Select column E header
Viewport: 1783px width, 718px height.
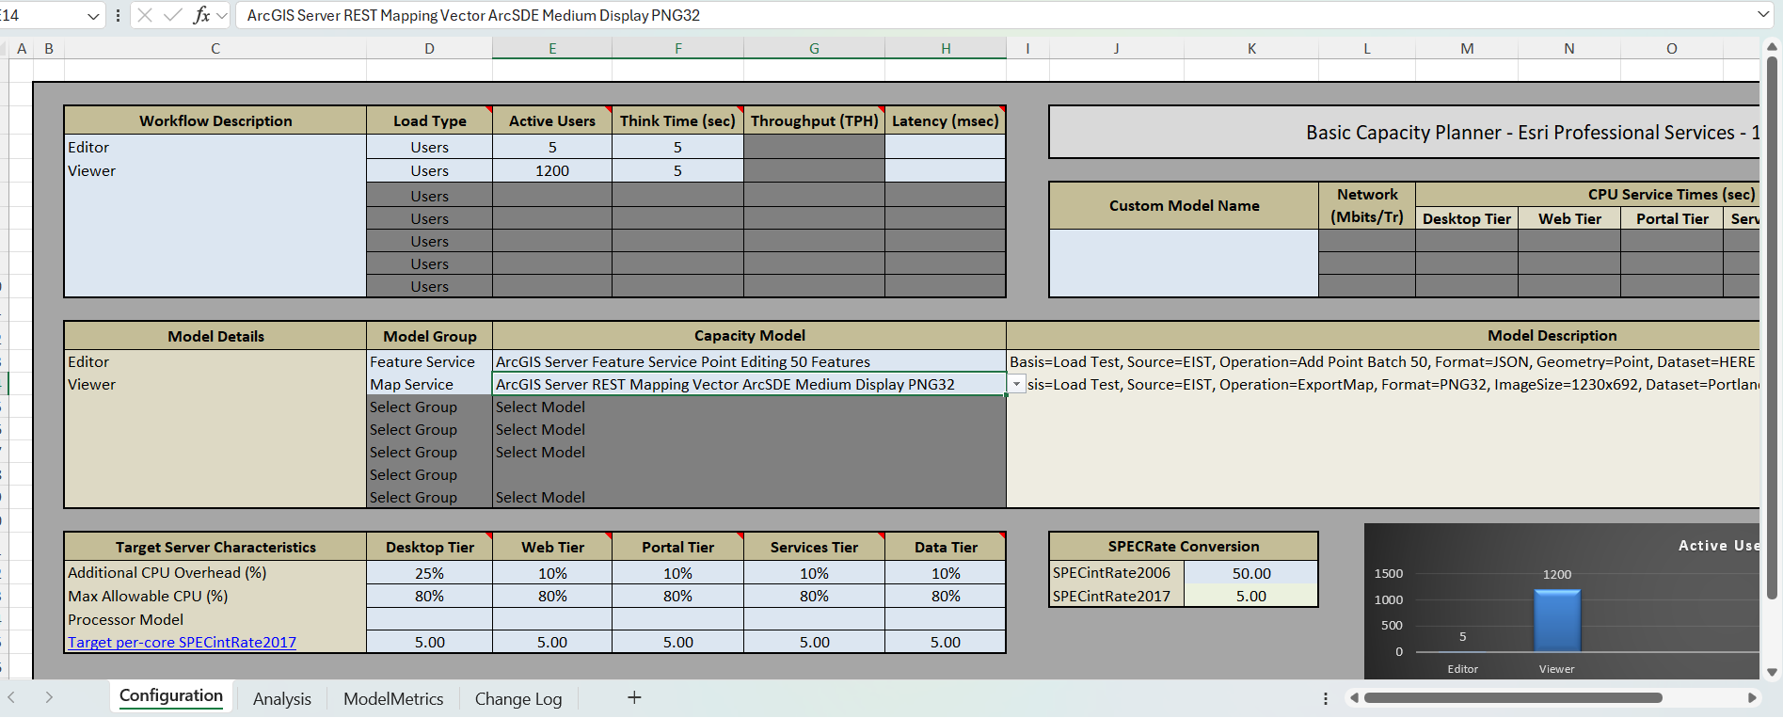click(x=552, y=48)
